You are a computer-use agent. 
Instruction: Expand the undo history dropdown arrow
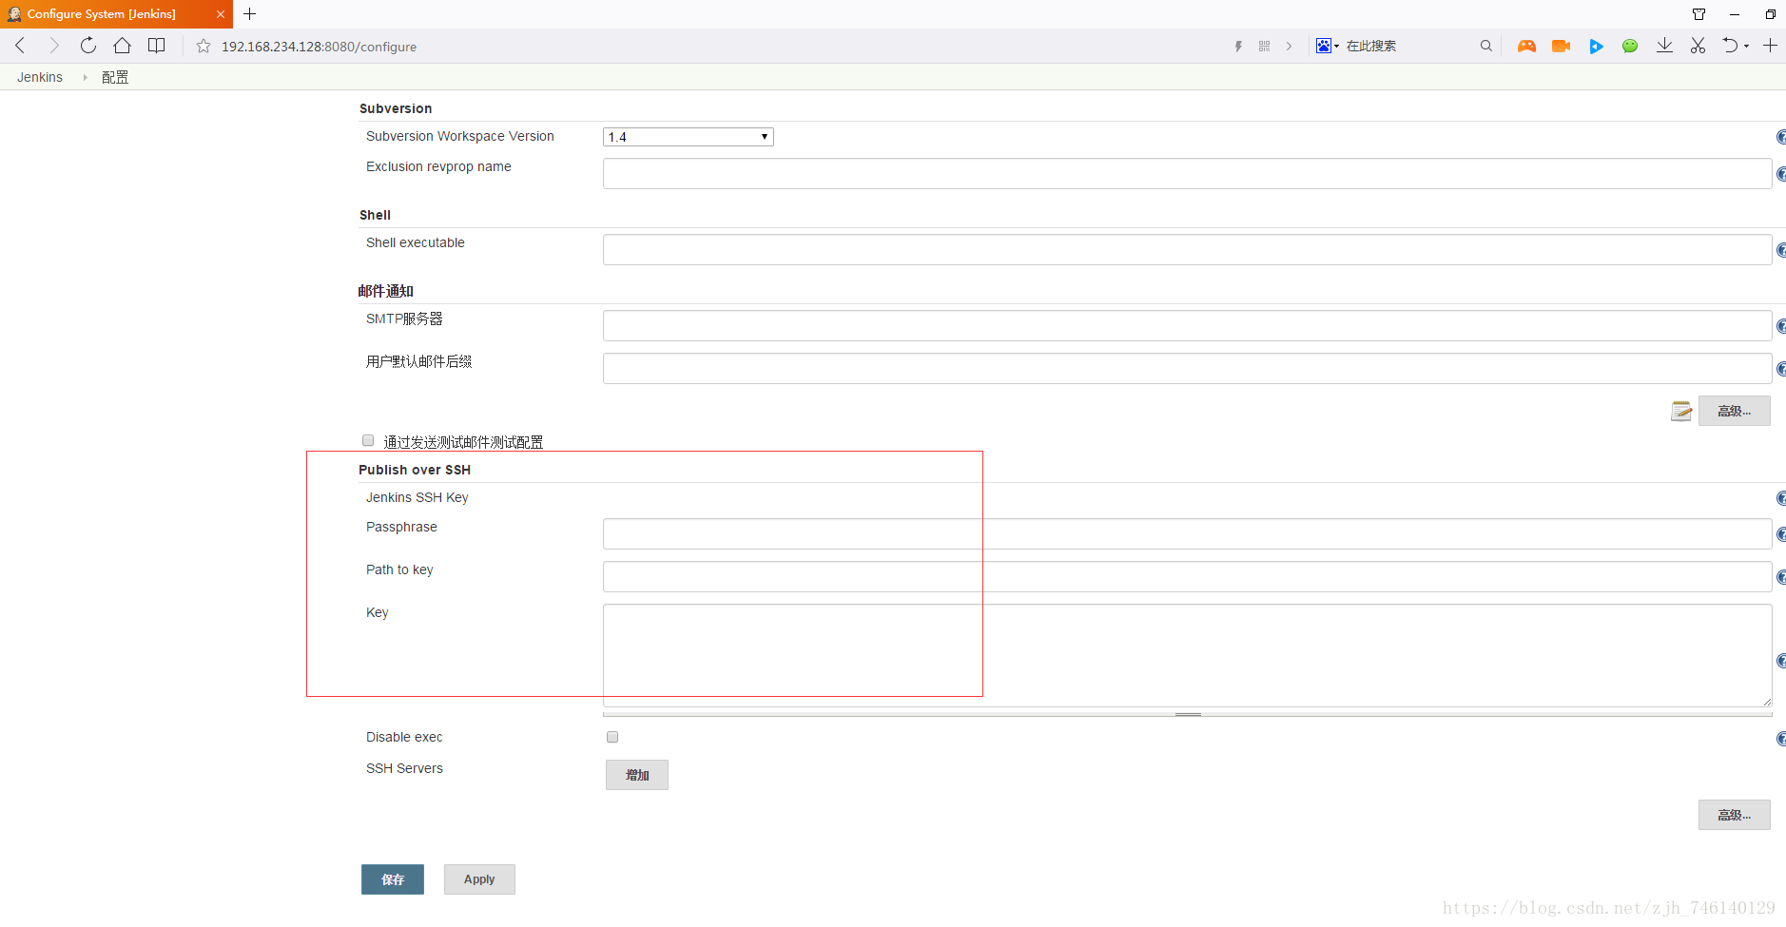(1747, 46)
